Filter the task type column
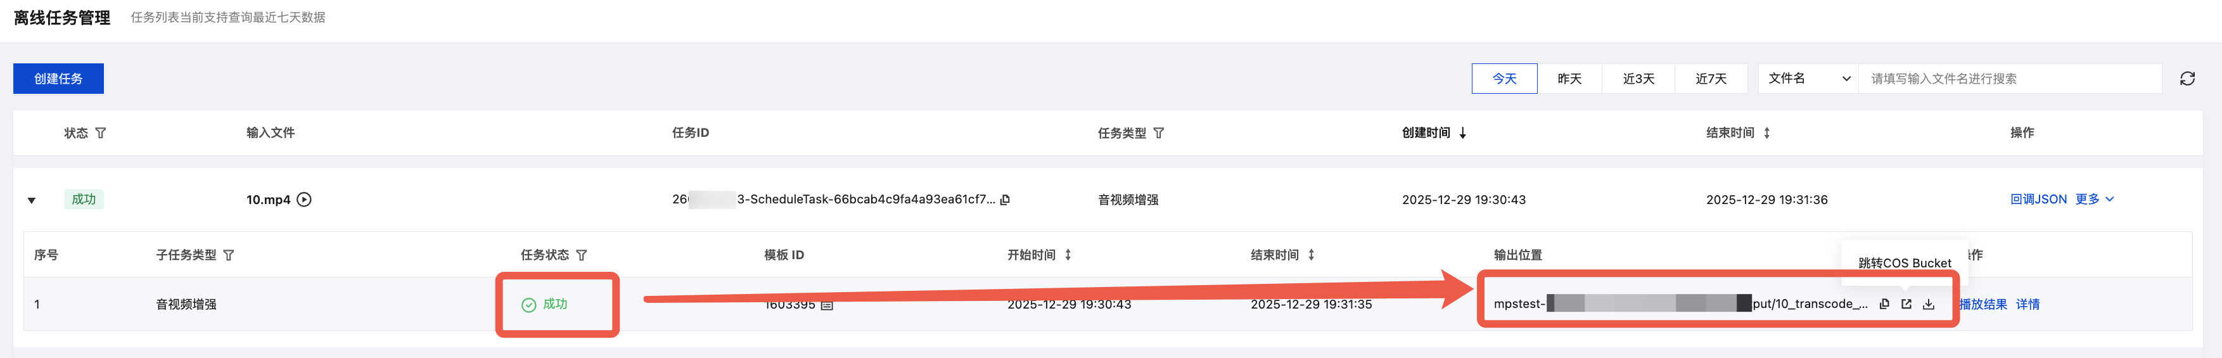Screen dimensions: 2222x358 [x=1158, y=133]
